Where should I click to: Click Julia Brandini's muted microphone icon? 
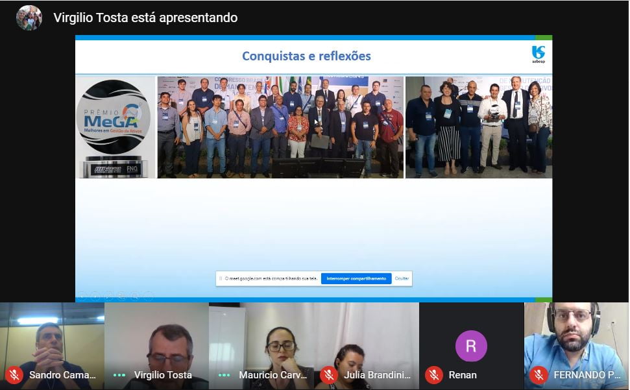pyautogui.click(x=329, y=375)
